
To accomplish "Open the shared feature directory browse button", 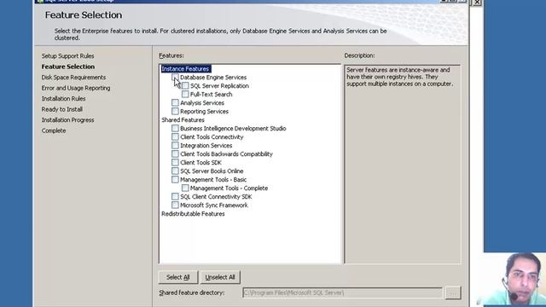I will tap(453, 293).
